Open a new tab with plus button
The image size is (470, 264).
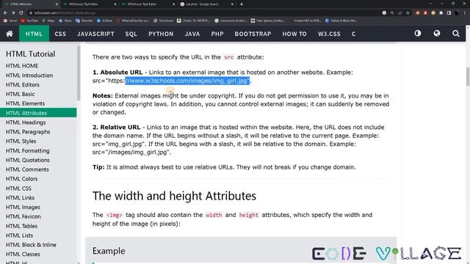click(x=242, y=4)
